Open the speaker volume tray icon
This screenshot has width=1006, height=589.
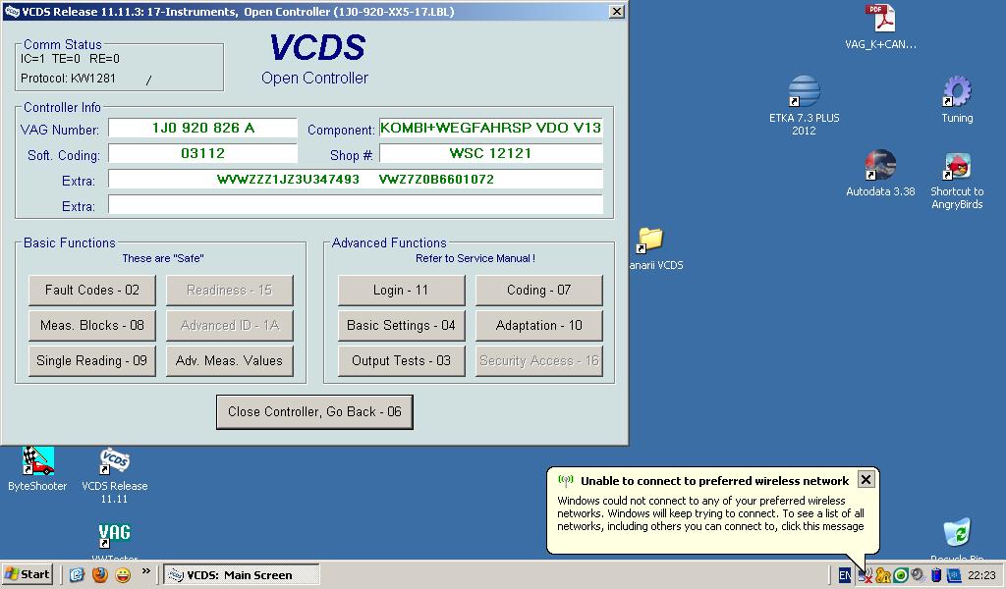(x=918, y=575)
